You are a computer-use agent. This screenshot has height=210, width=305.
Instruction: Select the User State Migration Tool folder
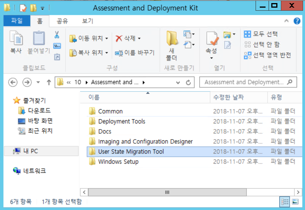pyautogui.click(x=195, y=152)
